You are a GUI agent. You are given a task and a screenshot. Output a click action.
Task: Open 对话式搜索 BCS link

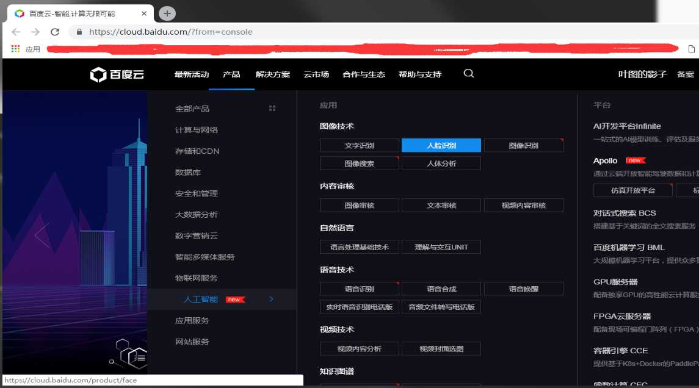624,213
